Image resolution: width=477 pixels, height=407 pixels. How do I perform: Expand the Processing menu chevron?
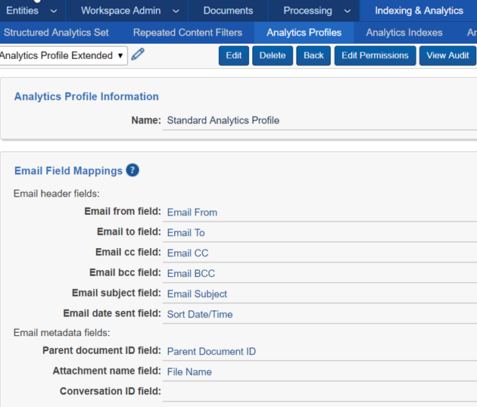click(348, 11)
